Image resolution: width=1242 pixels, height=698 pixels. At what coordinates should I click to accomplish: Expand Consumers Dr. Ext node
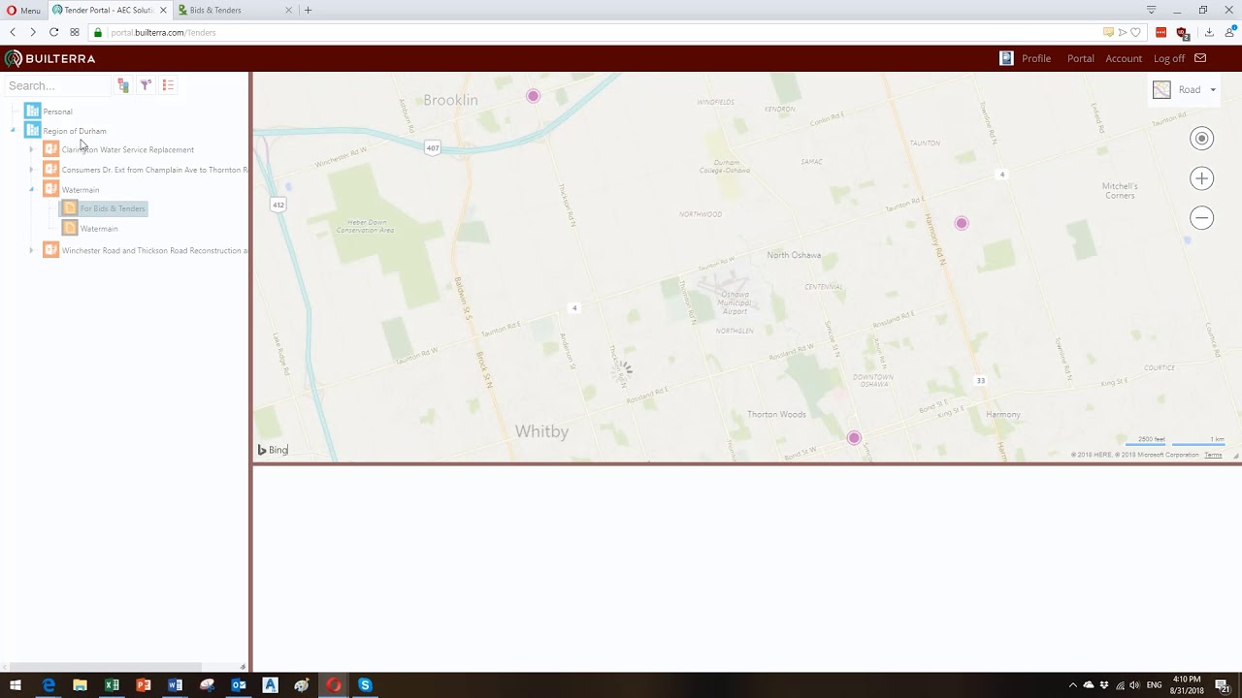click(x=31, y=170)
